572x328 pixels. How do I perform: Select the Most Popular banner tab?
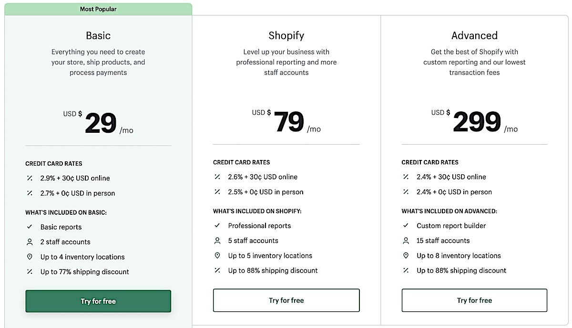(98, 9)
